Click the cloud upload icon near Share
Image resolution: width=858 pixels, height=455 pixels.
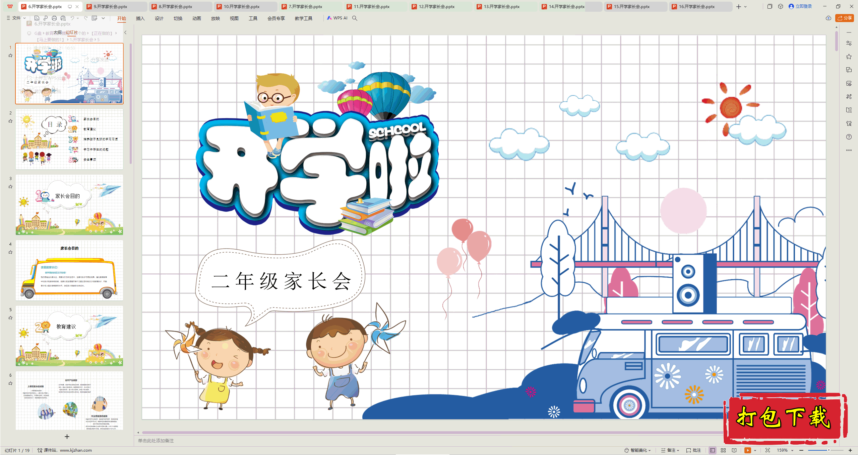pyautogui.click(x=829, y=18)
